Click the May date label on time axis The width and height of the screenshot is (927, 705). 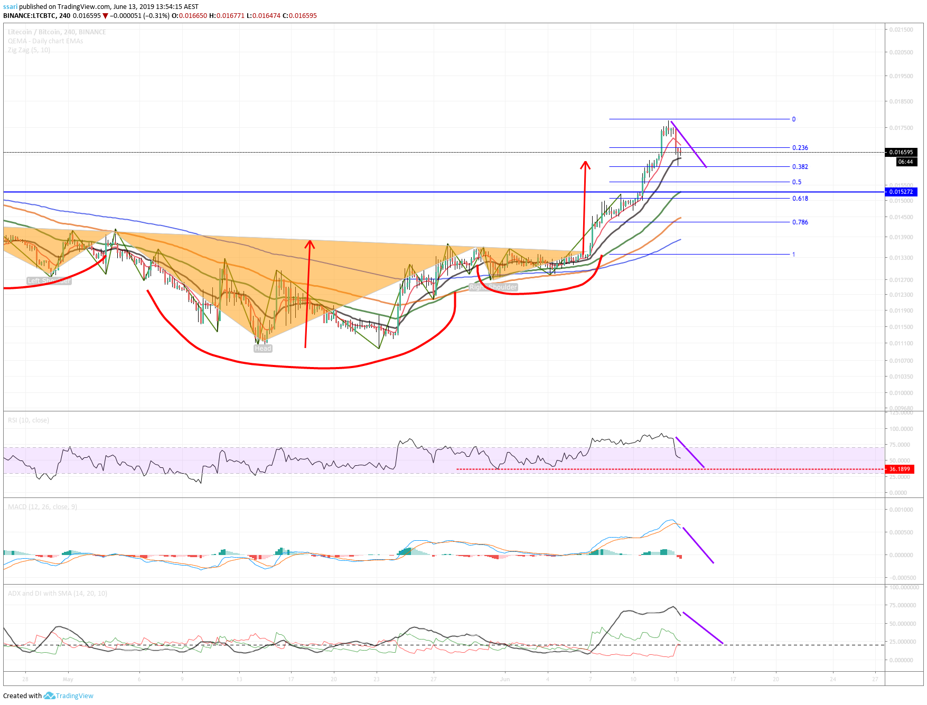pos(68,679)
